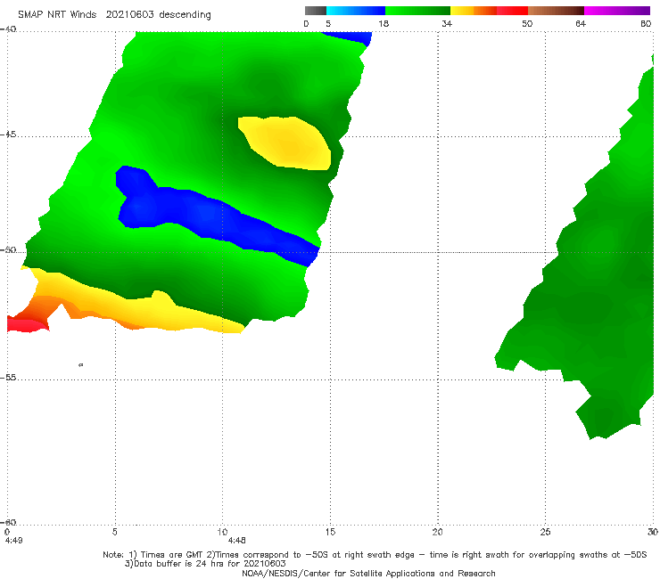Click the -45 latitude axis label
The image size is (660, 579).
[x=8, y=135]
